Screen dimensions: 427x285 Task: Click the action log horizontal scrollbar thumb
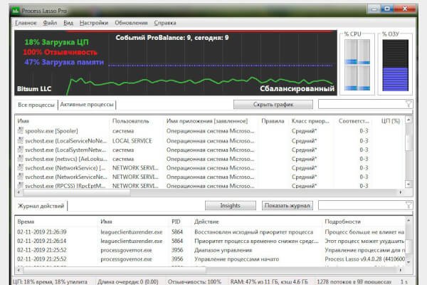pos(115,270)
